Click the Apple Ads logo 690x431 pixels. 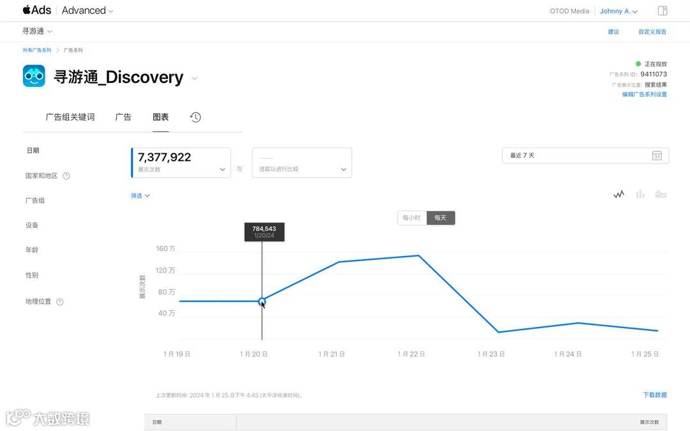(37, 10)
